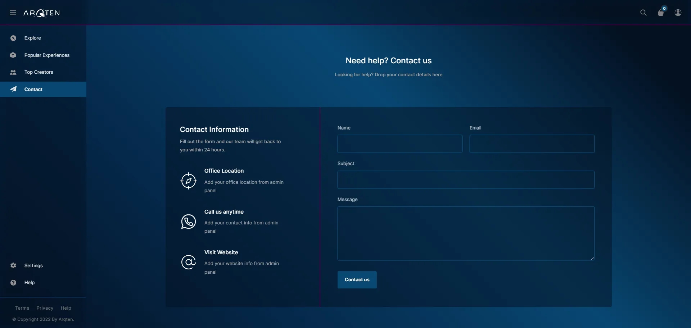The width and height of the screenshot is (691, 328).
Task: Open Help label above the footer divider
Action: [30, 283]
